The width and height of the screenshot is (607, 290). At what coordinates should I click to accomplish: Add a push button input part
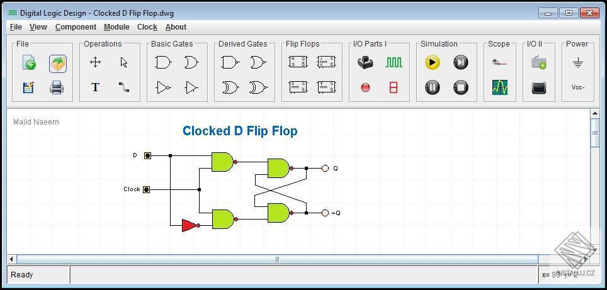(365, 63)
